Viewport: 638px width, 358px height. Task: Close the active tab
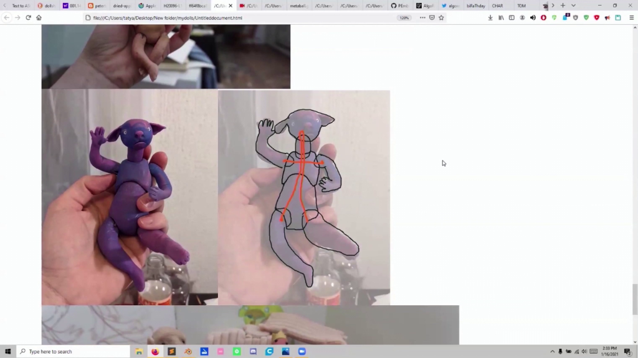[x=231, y=6]
